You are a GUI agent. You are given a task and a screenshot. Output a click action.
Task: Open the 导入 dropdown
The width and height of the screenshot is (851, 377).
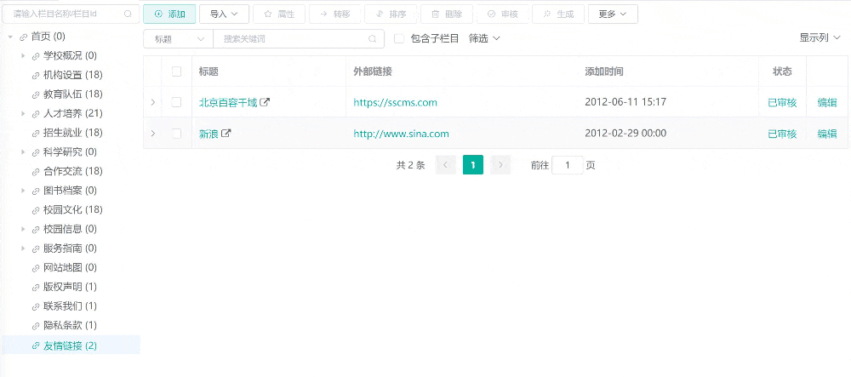(224, 14)
